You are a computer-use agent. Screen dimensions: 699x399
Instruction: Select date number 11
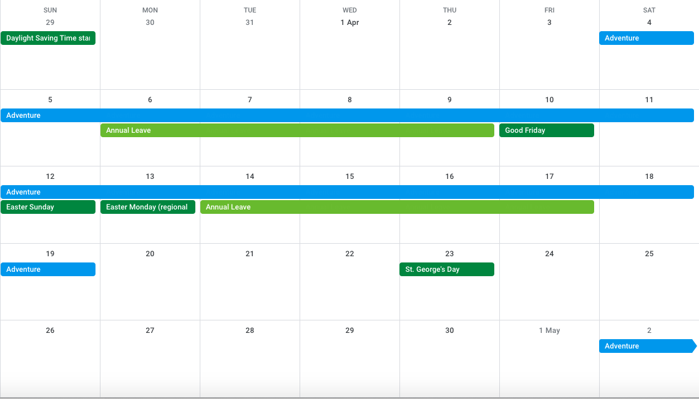pos(649,100)
